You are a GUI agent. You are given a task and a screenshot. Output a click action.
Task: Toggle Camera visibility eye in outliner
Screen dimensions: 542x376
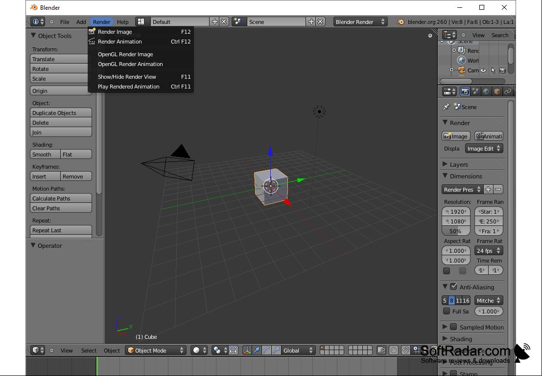point(484,70)
